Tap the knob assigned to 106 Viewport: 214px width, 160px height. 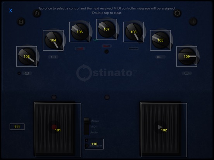[79, 32]
